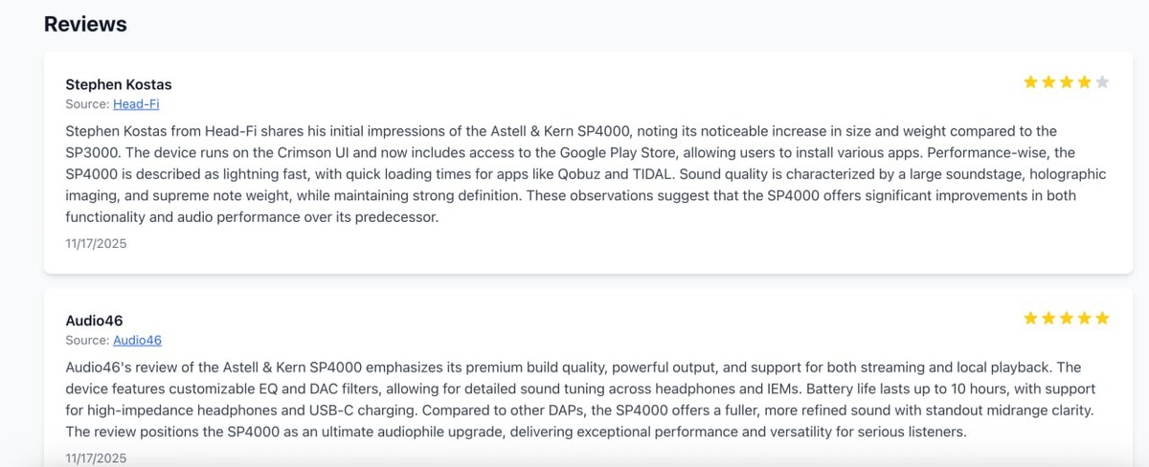
Task: Click the Stephen Kostas reviewer name
Action: click(119, 84)
